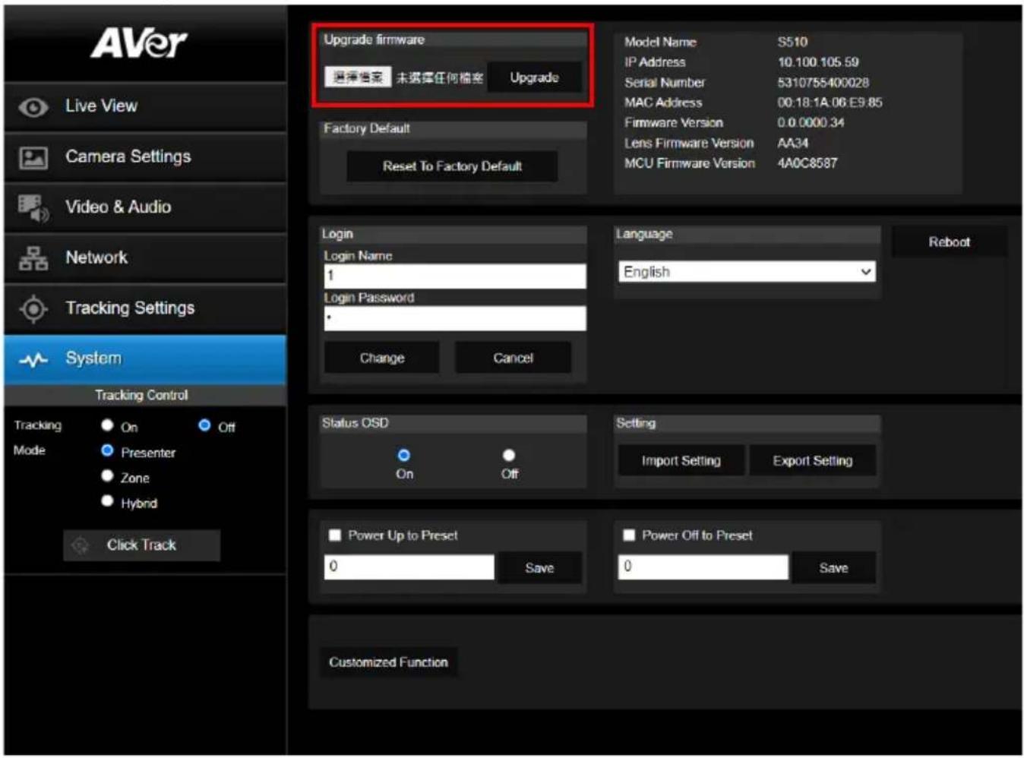This screenshot has height=758, width=1024.
Task: Click the Reboot button
Action: pyautogui.click(x=949, y=242)
